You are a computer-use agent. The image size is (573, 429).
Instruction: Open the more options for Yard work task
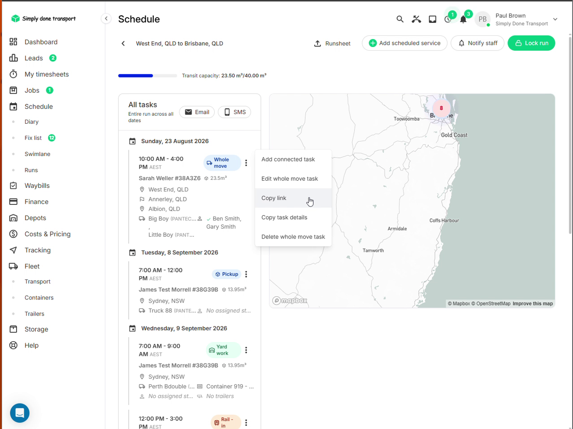246,350
